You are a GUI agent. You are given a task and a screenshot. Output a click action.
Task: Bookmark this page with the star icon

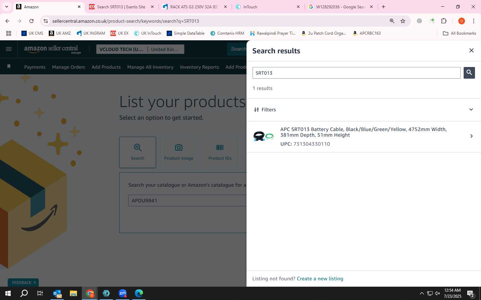point(403,21)
